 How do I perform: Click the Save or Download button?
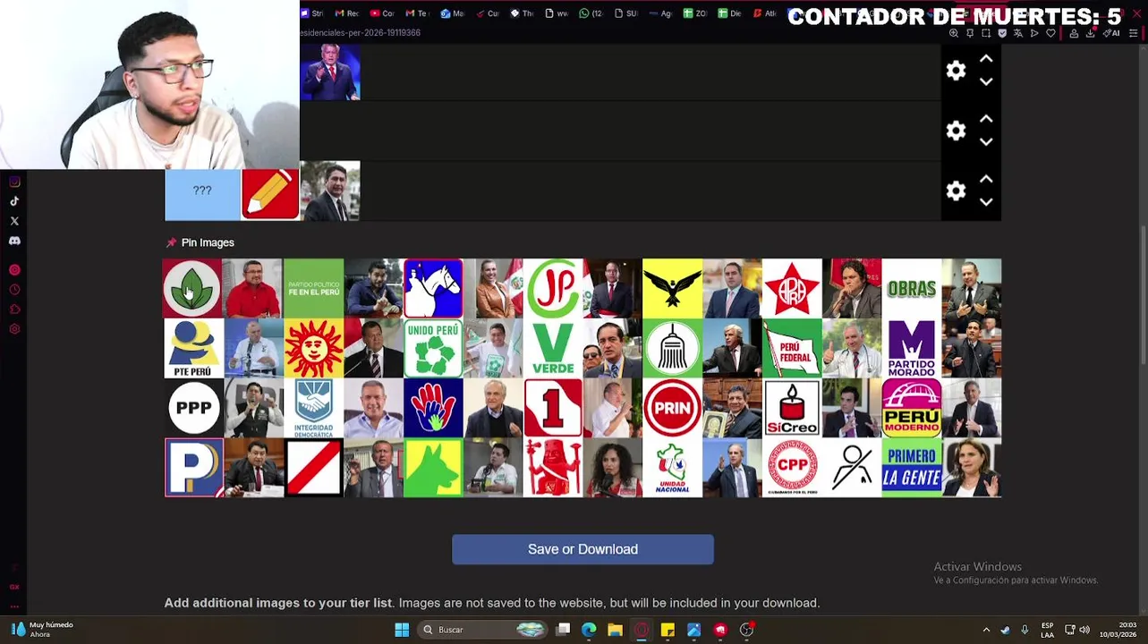[583, 549]
